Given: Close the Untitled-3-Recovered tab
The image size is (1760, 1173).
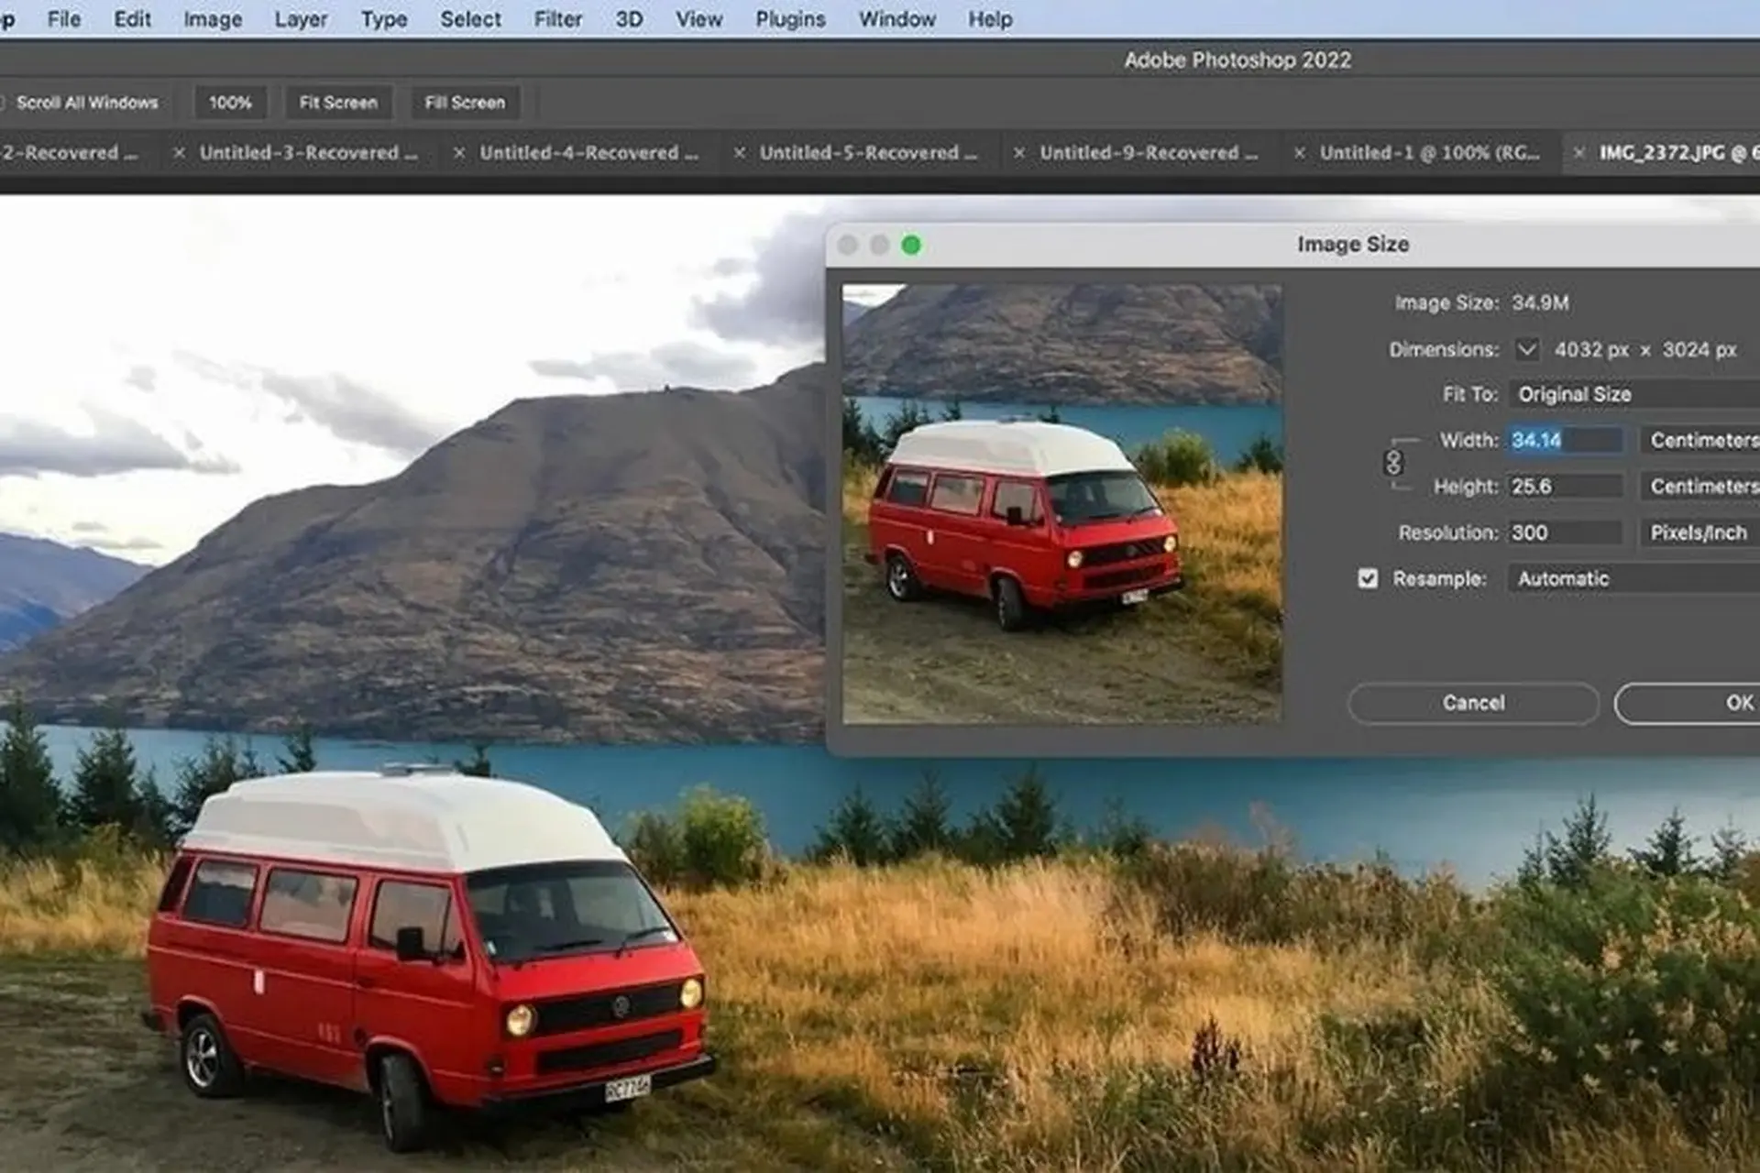Looking at the screenshot, I should click(x=180, y=153).
